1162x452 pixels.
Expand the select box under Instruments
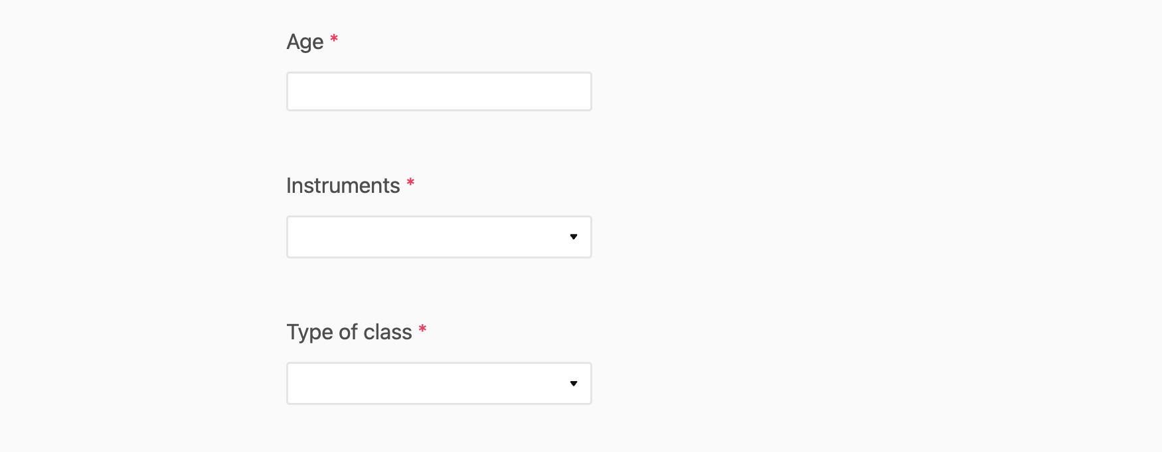click(438, 237)
